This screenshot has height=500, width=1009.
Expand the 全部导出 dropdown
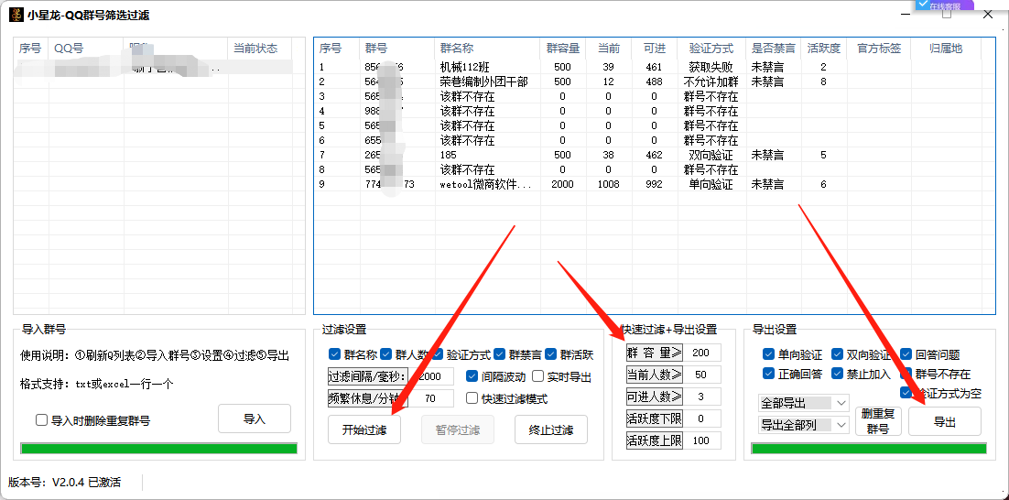[x=804, y=403]
